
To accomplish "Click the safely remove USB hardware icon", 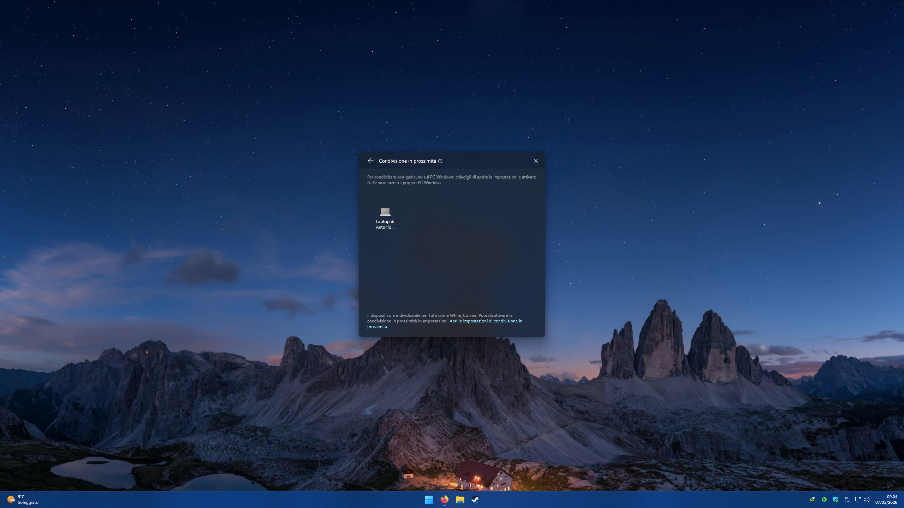I will tap(847, 500).
